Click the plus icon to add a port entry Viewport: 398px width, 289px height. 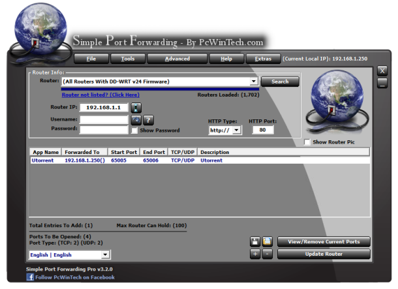tap(255, 254)
